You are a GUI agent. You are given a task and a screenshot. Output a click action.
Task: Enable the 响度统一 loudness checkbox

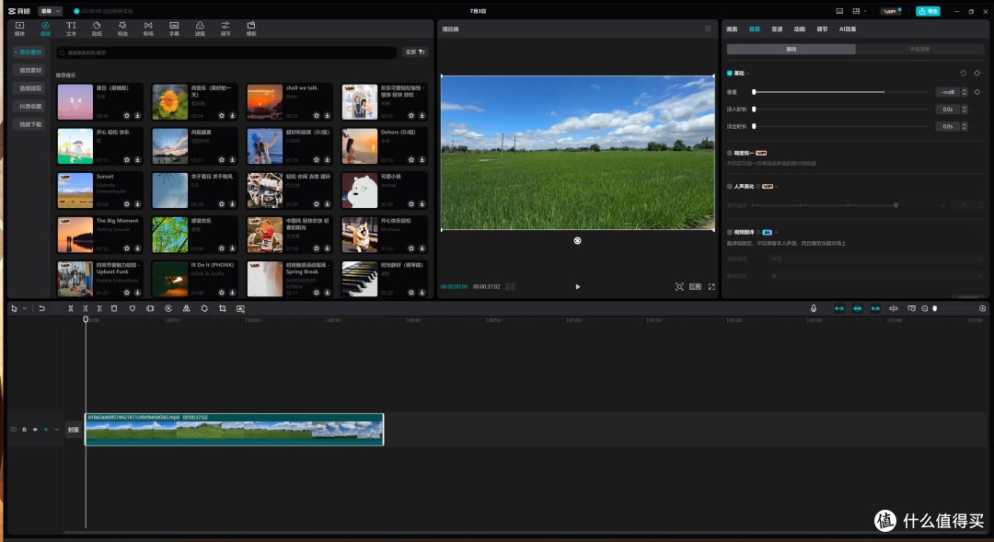[730, 153]
